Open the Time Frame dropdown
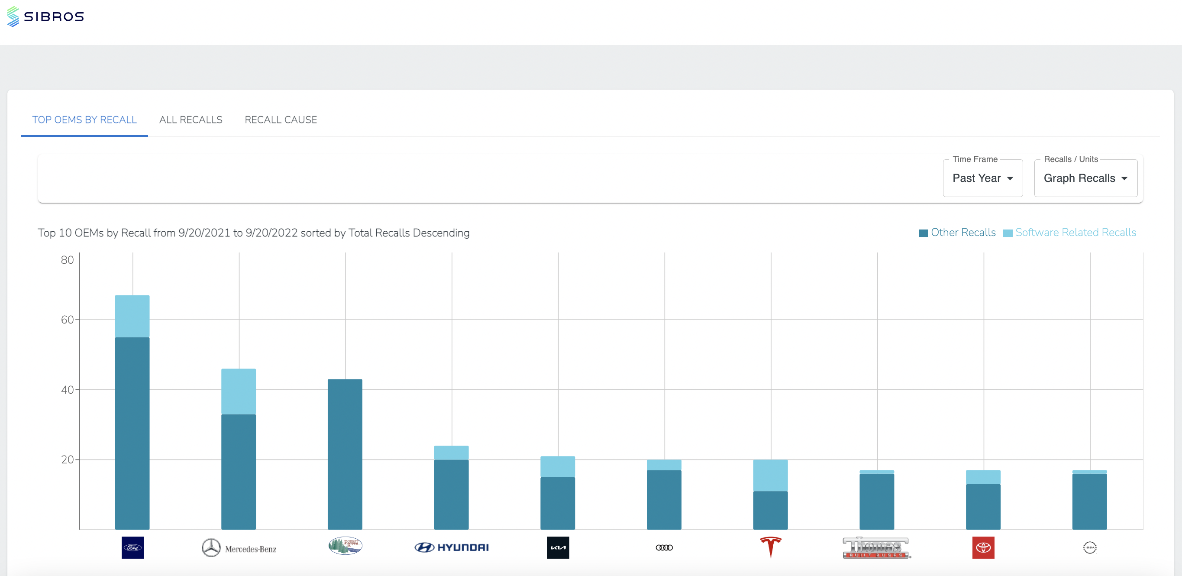Screen dimensions: 1182x576 click(x=983, y=178)
